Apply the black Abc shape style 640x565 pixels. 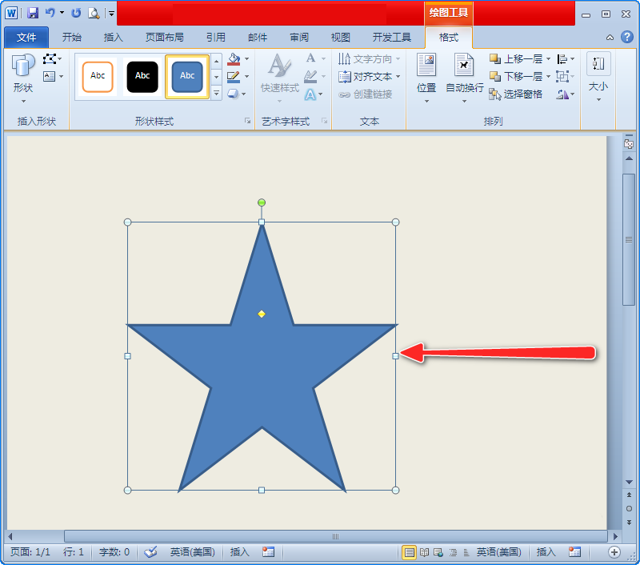(142, 76)
